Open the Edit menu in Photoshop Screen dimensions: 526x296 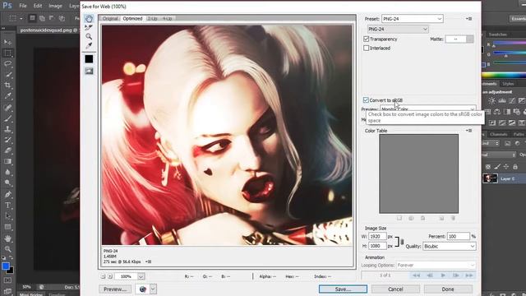38,6
